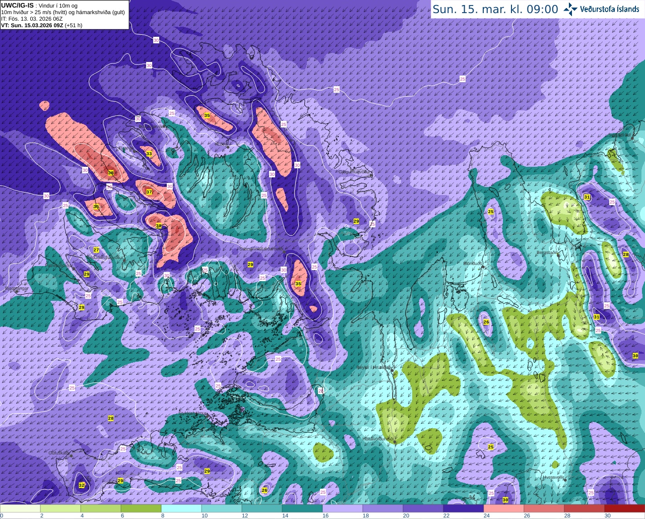Click the UWC/IG-IS model title
645x519 pixels.
[x=17, y=5]
